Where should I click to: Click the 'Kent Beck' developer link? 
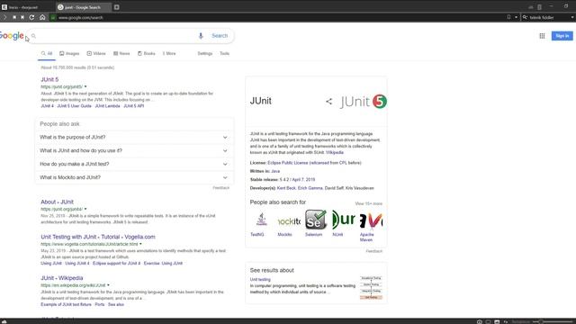click(286, 188)
